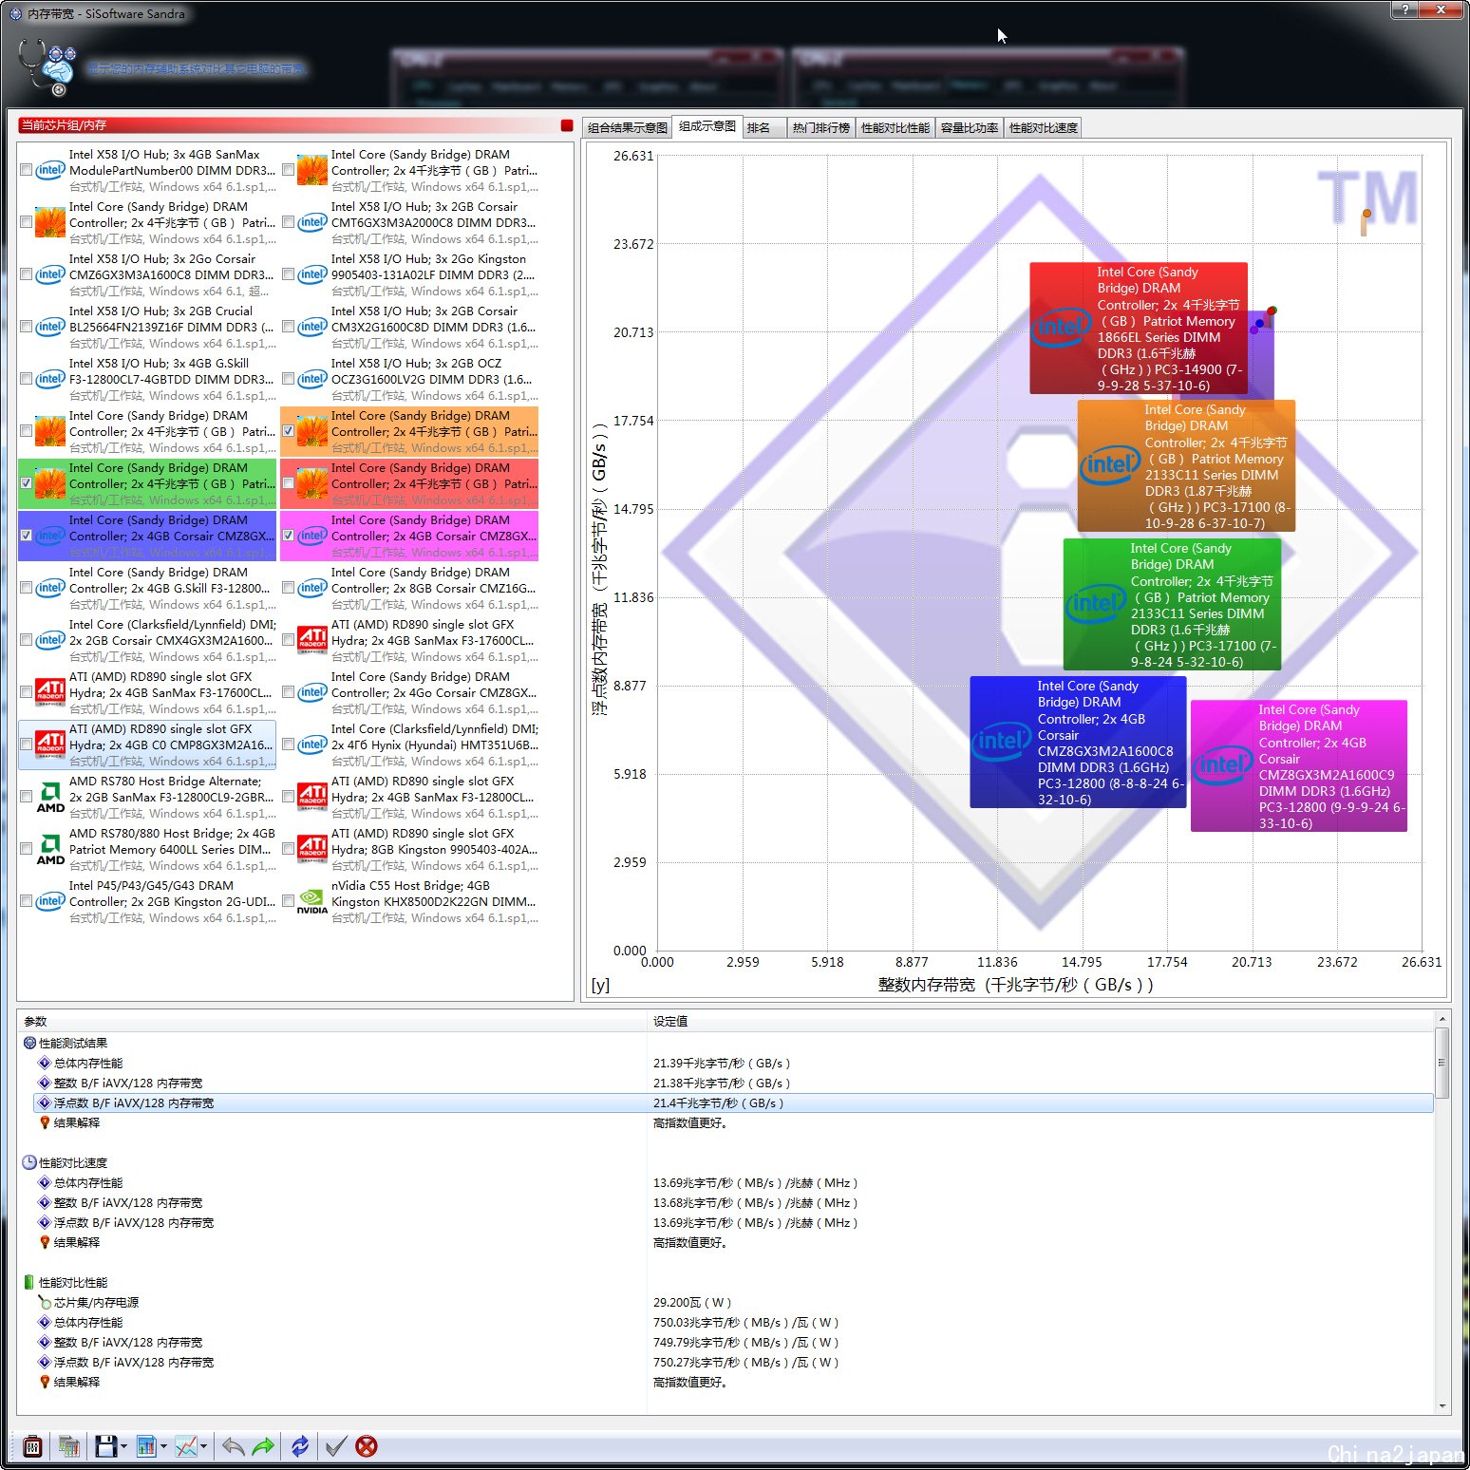Select the 整数 B/F iAVX/128 21.38 GB/s row

click(733, 1083)
